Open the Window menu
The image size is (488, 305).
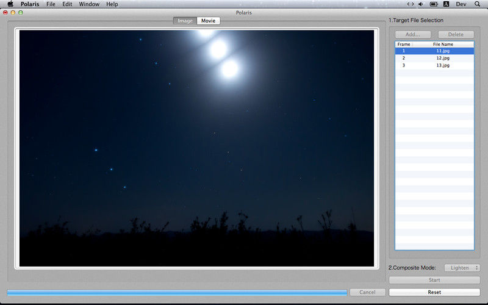89,4
